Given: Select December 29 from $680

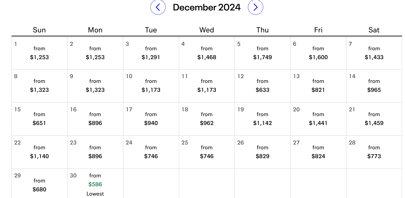Looking at the screenshot, I should [x=39, y=184].
